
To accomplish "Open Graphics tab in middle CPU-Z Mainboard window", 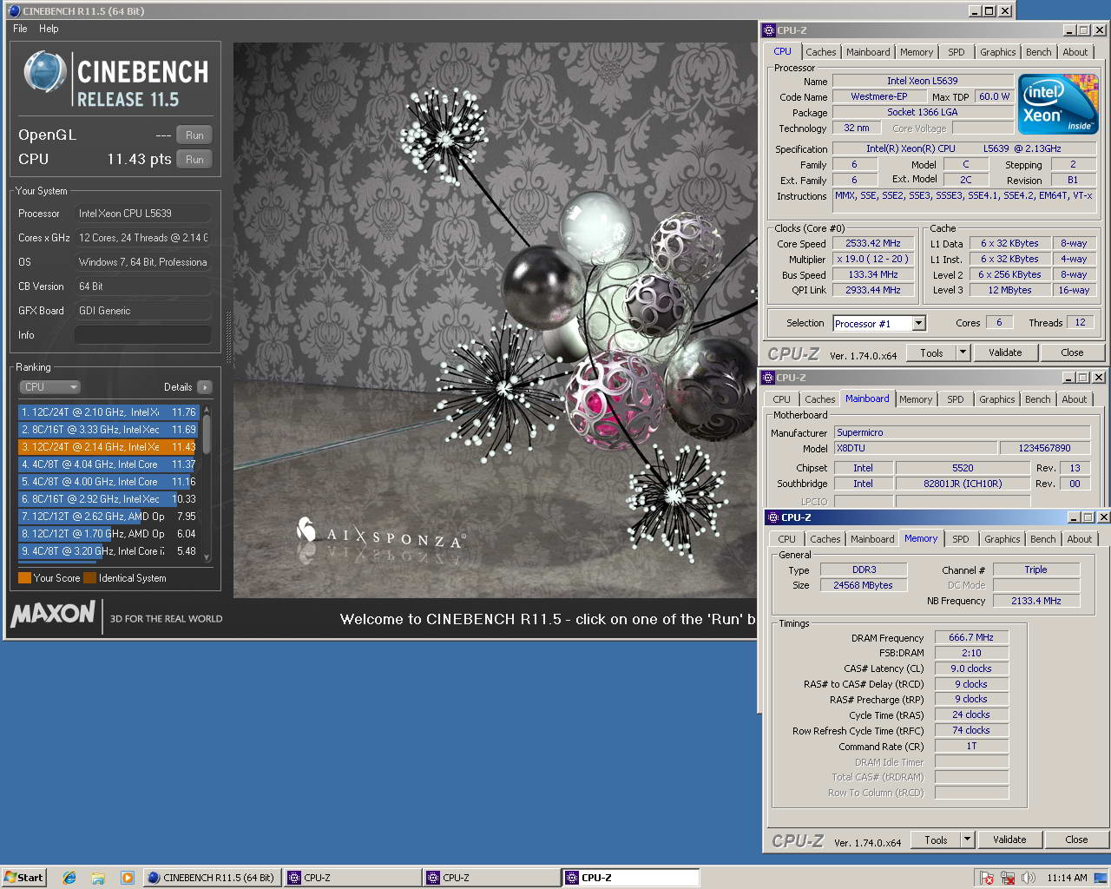I will [996, 399].
